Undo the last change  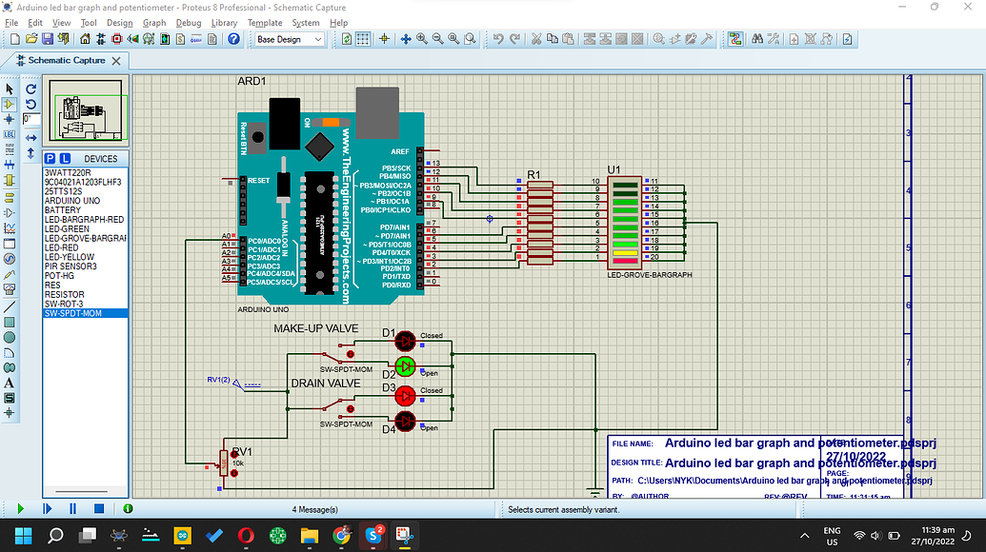click(x=498, y=39)
